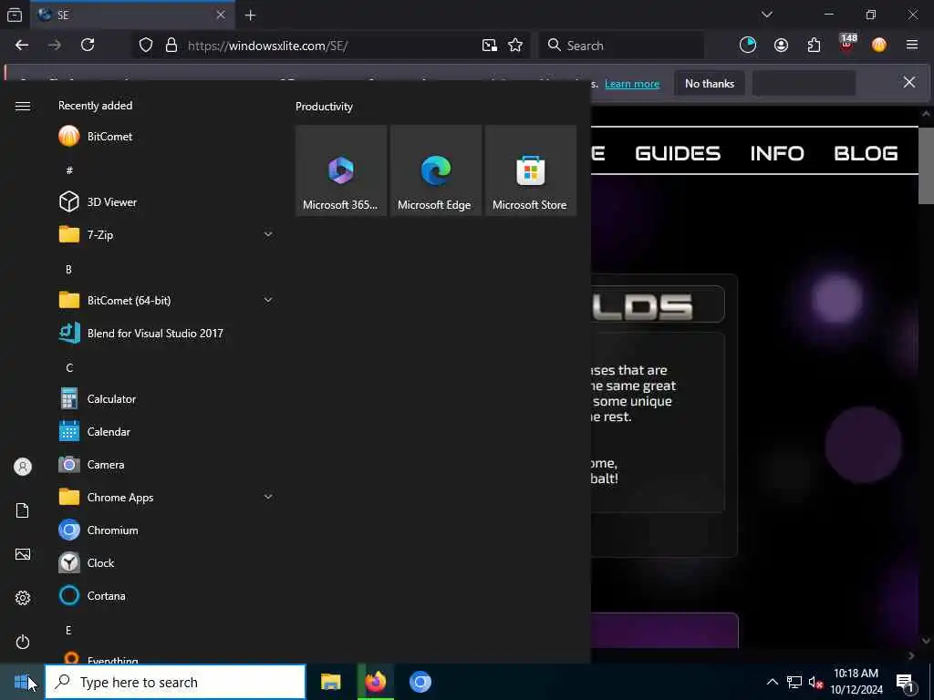
Task: Open the user account icon
Action: (x=23, y=467)
